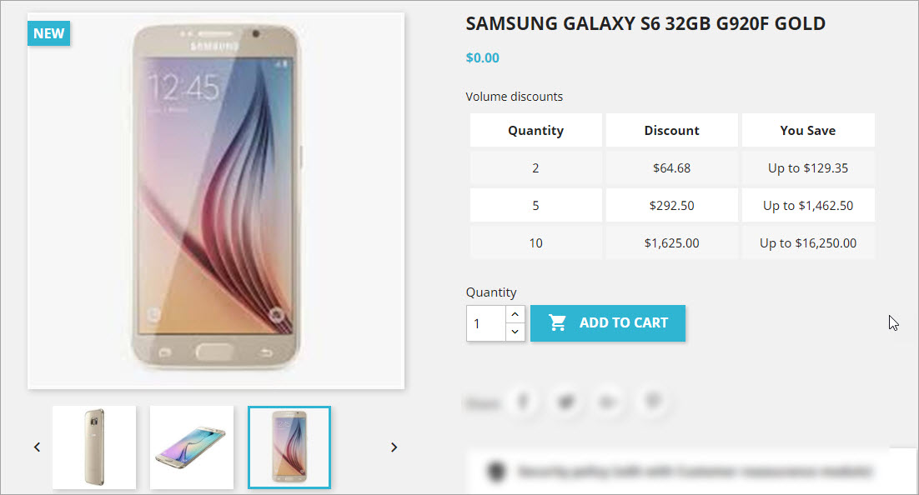919x495 pixels.
Task: Click the NEW badge on product image
Action: pos(49,33)
